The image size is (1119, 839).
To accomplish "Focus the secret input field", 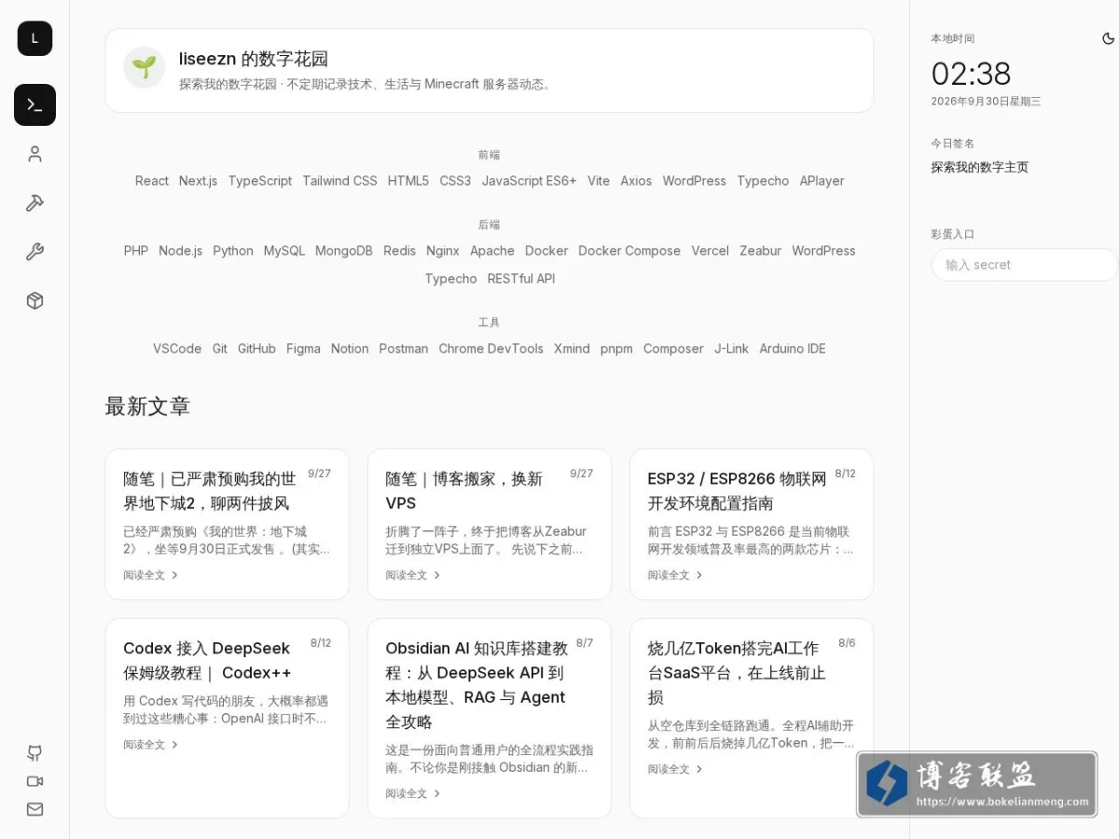I will [x=1024, y=265].
